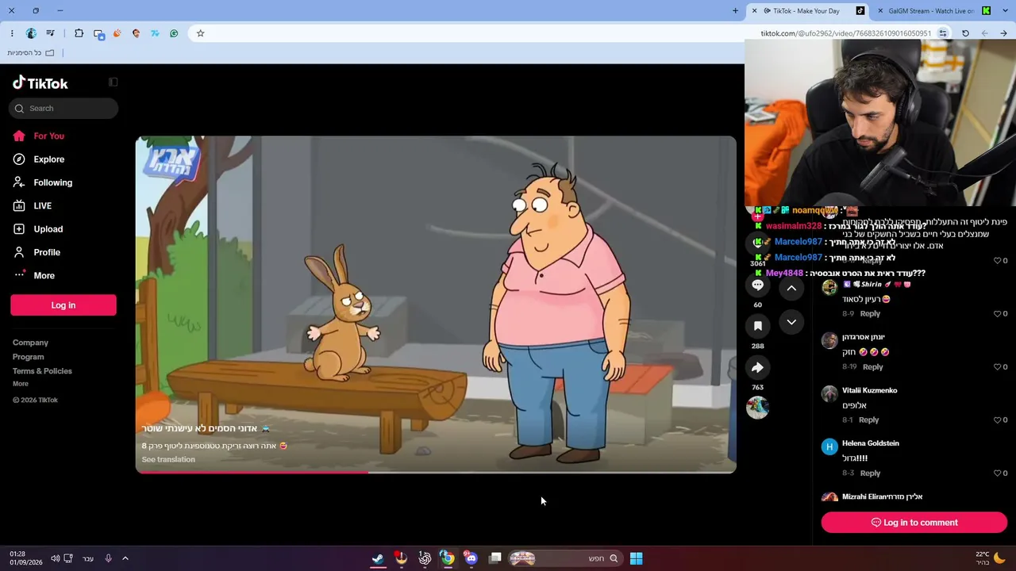
Task: Open the tab search dropdown
Action: [x=1006, y=11]
